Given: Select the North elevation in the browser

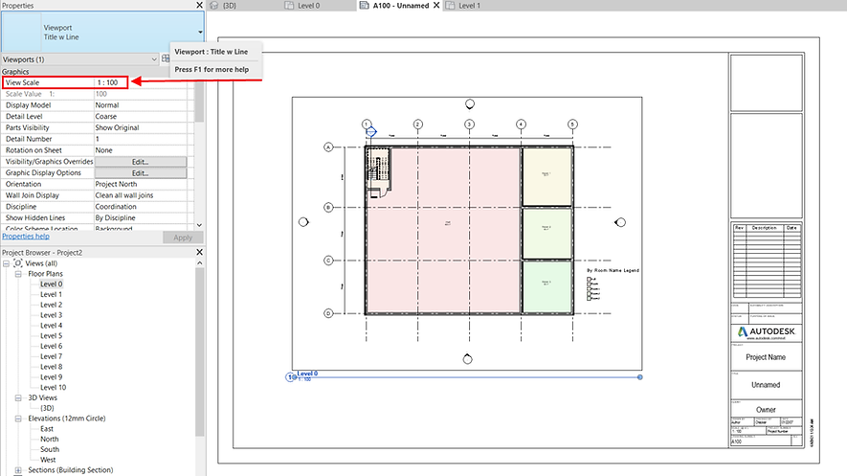Looking at the screenshot, I should (x=49, y=439).
